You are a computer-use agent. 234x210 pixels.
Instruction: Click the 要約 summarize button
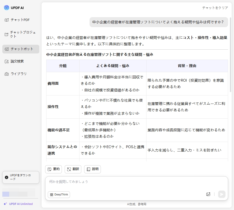53,169
